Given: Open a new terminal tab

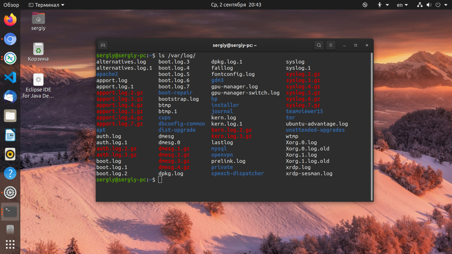Looking at the screenshot, I should [102, 45].
